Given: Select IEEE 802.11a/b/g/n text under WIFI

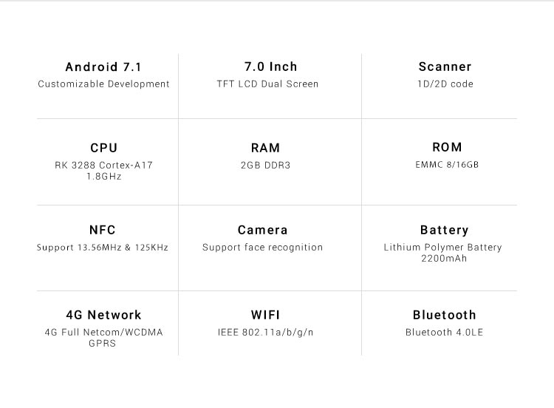Looking at the screenshot, I should point(265,333).
